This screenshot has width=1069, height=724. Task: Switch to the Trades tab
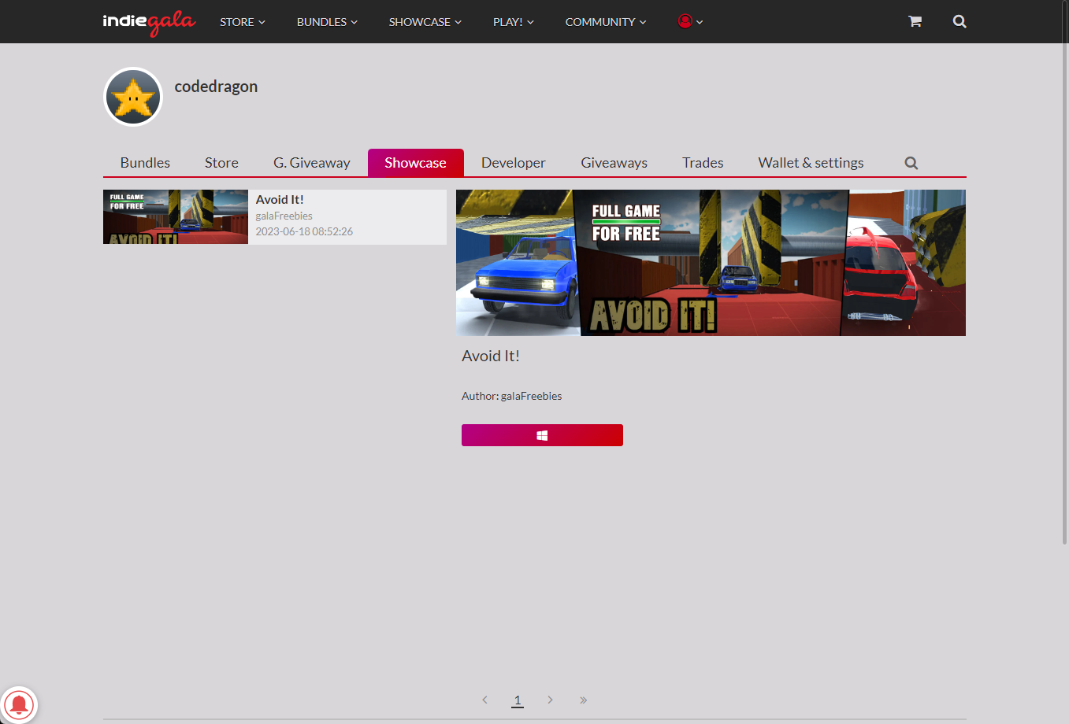(703, 163)
